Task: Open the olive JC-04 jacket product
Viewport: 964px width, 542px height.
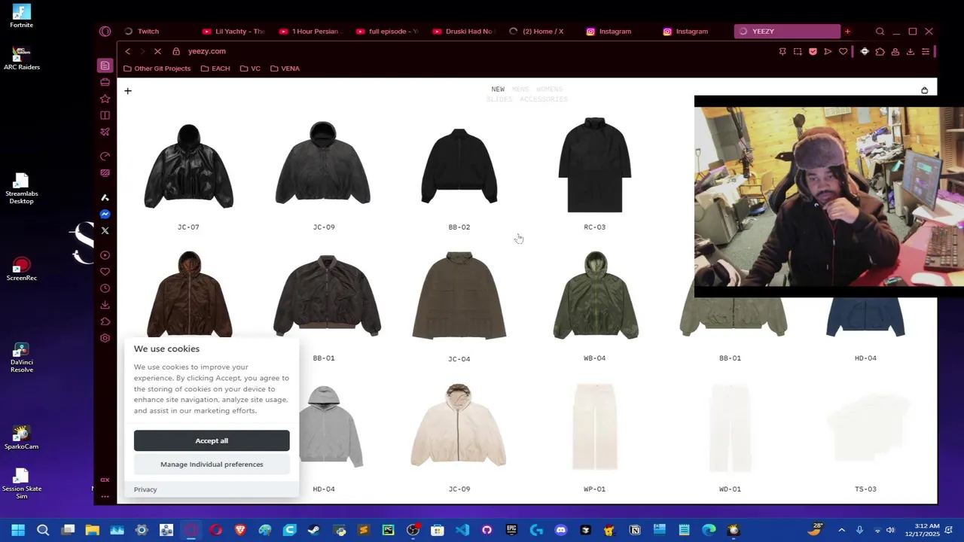Action: pyautogui.click(x=459, y=296)
